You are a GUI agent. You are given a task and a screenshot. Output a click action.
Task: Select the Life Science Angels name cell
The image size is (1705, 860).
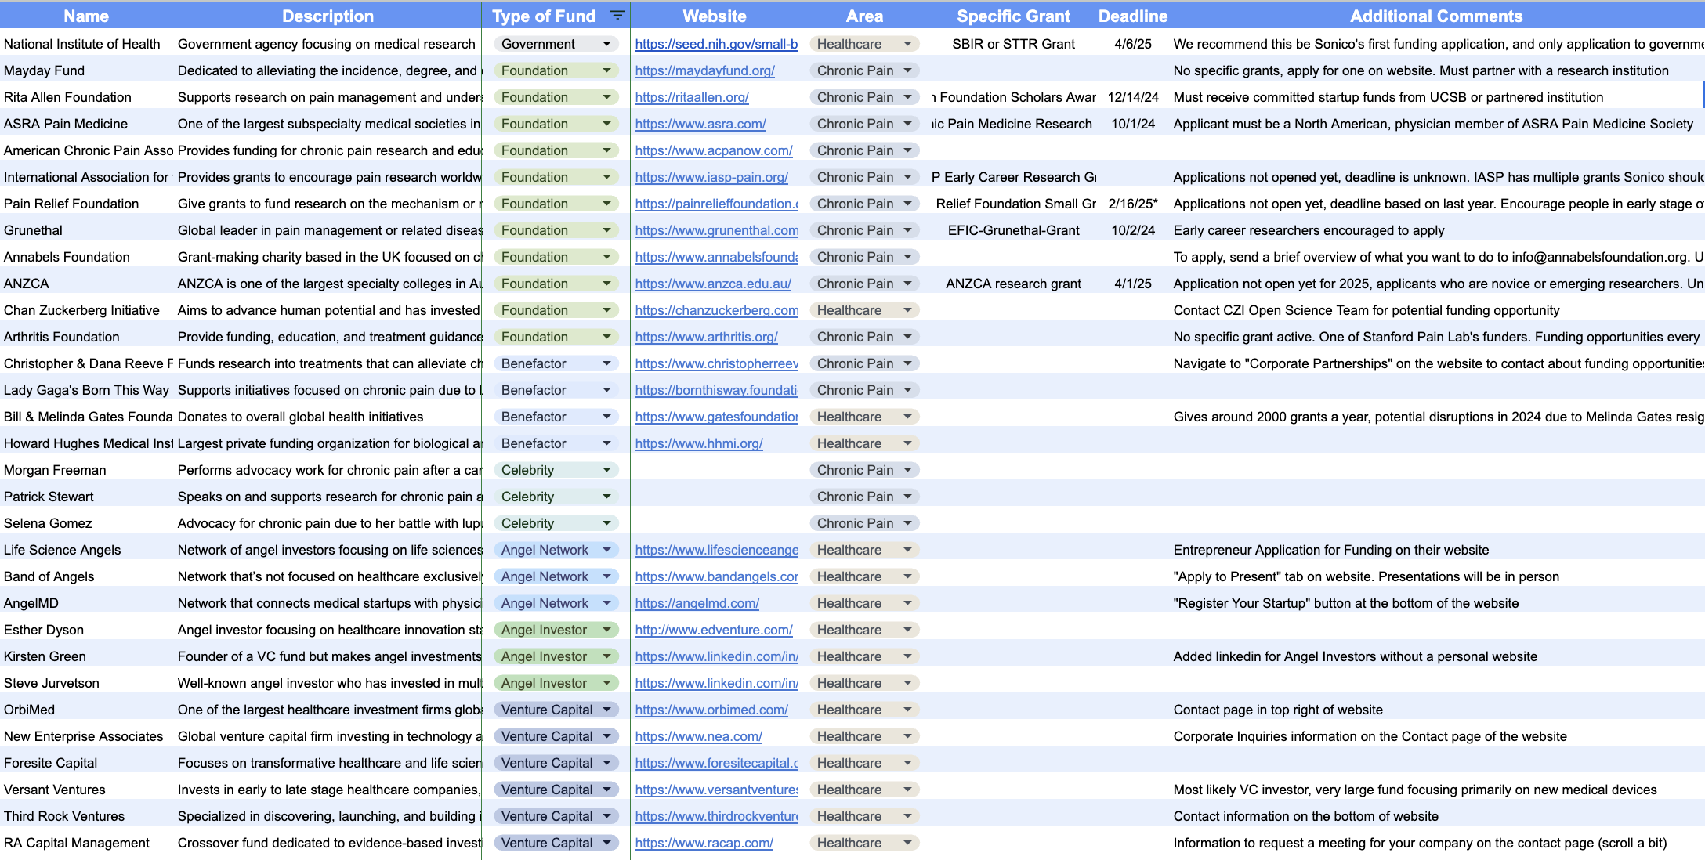[x=87, y=550]
